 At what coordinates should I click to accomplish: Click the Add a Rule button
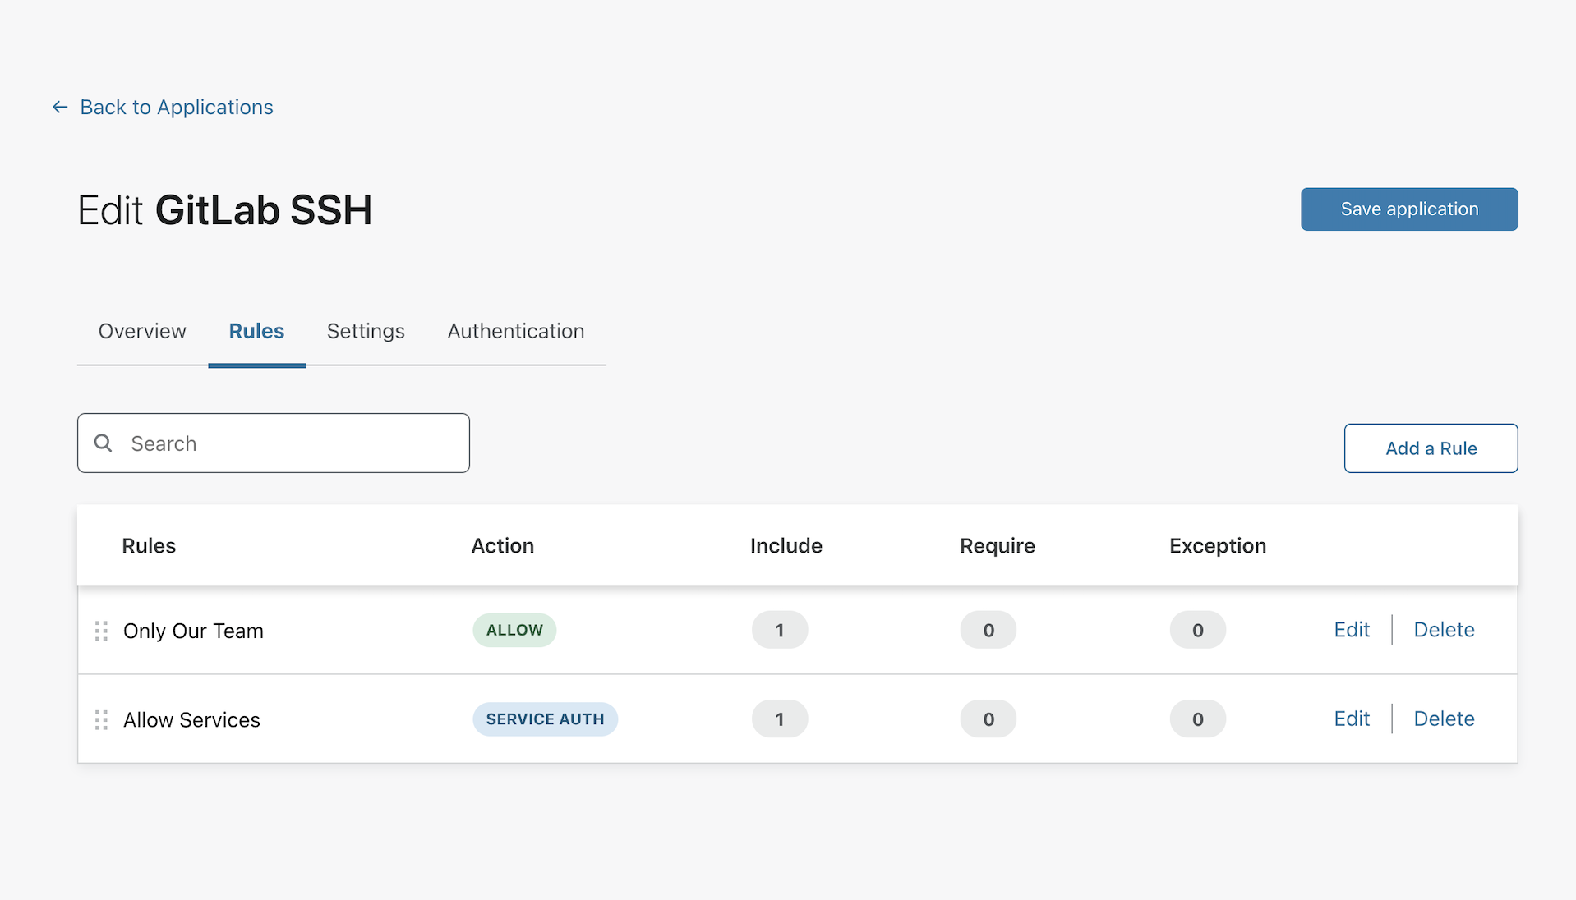click(1431, 448)
